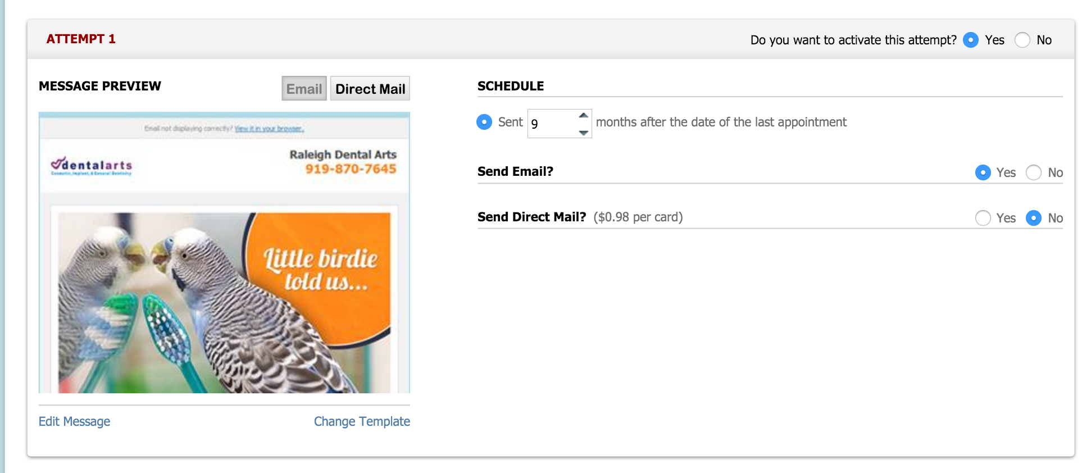Choose Yes for Send Email
The width and height of the screenshot is (1091, 473).
point(983,172)
